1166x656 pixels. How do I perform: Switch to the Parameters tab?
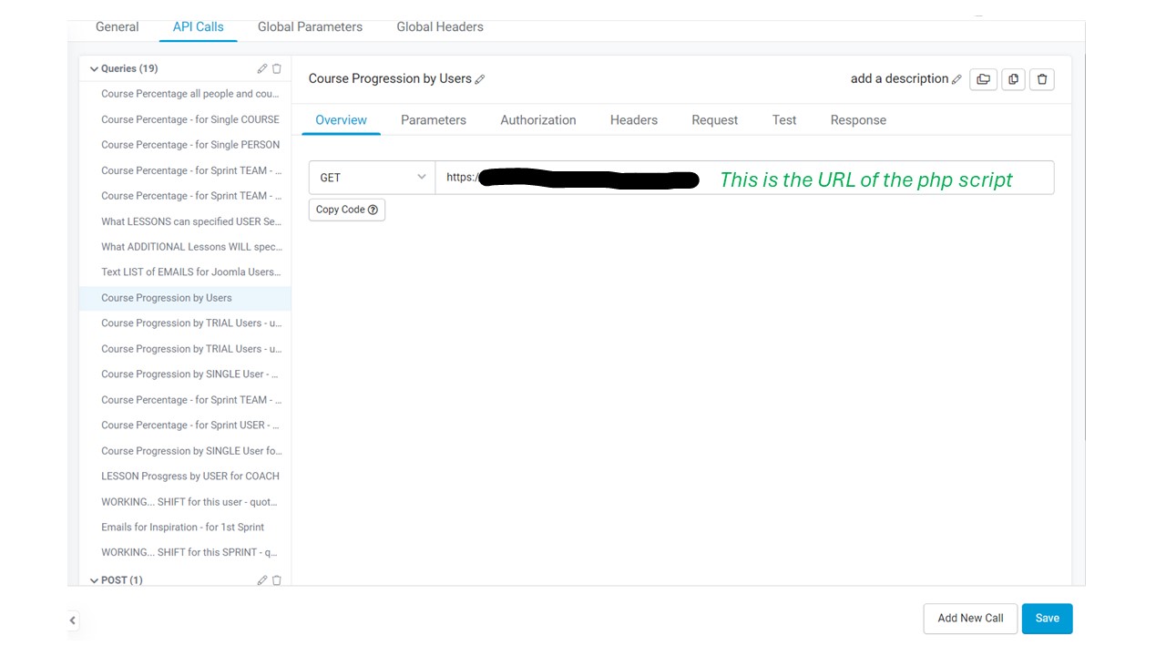click(433, 120)
